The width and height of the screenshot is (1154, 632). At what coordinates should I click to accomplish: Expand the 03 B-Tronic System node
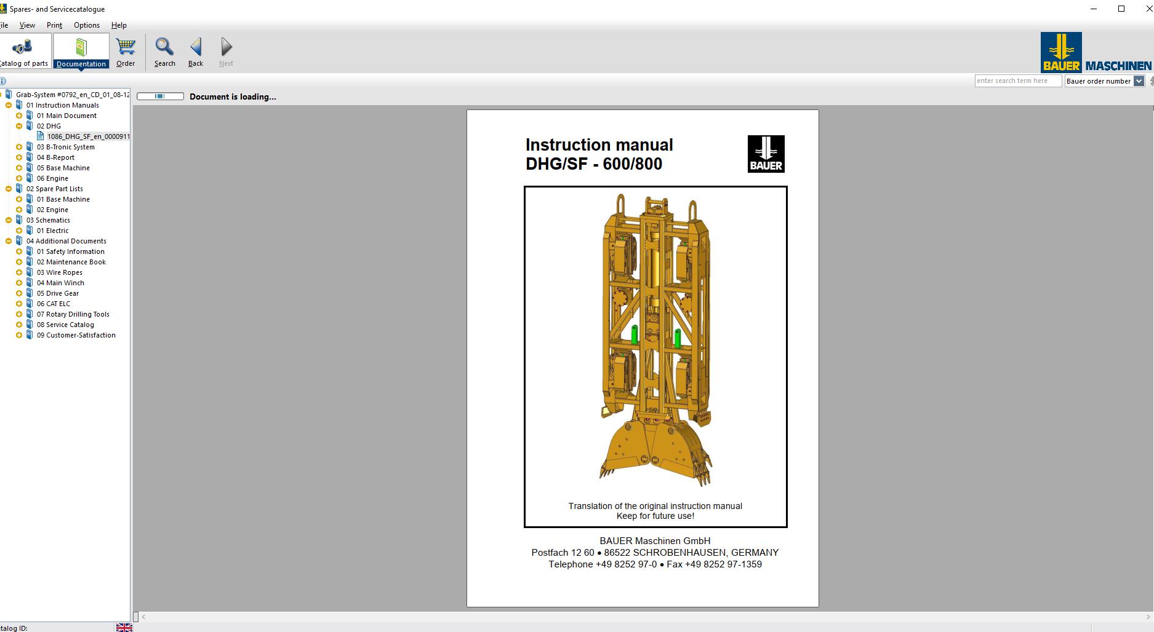coord(19,147)
